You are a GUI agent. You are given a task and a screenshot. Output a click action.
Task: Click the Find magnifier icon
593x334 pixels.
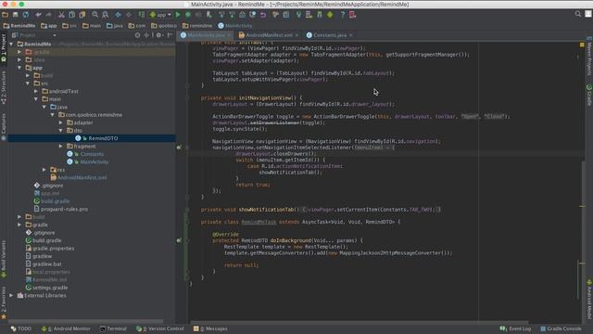coord(95,15)
